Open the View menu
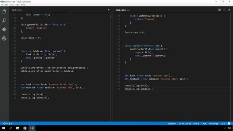Viewport: 233px width, 131px height. coord(12,5)
